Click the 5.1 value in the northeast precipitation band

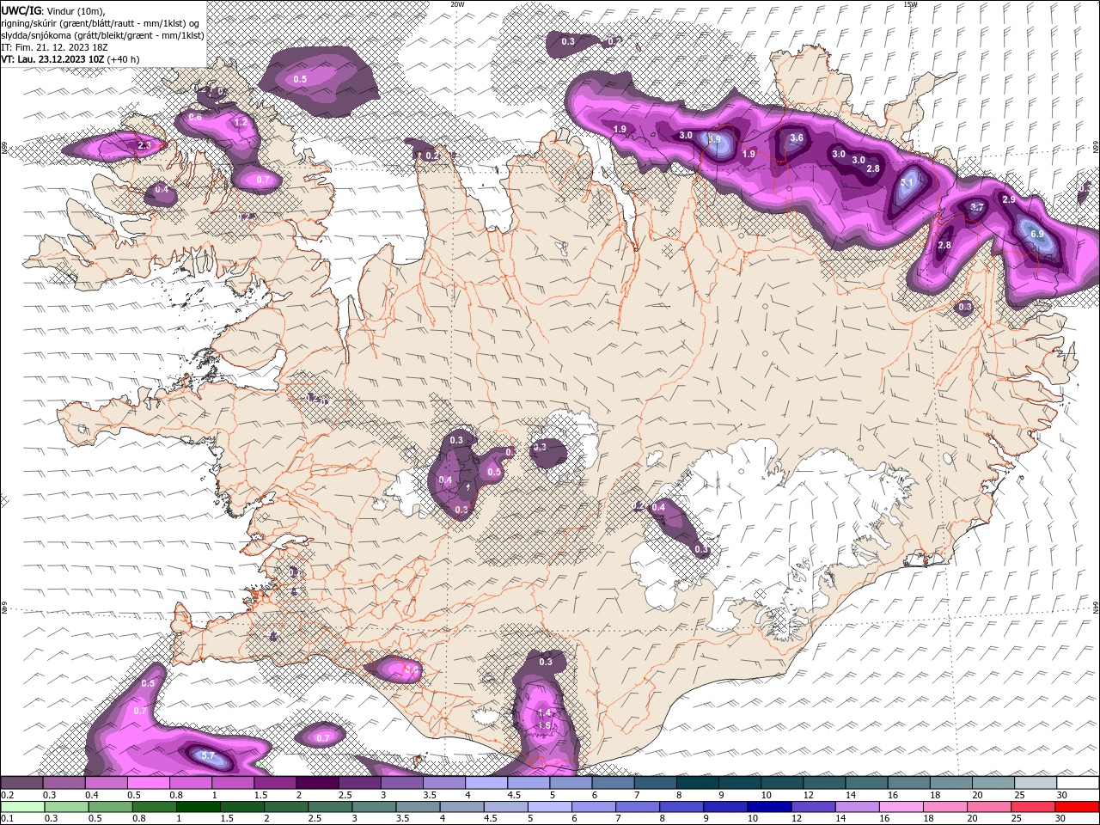(908, 181)
